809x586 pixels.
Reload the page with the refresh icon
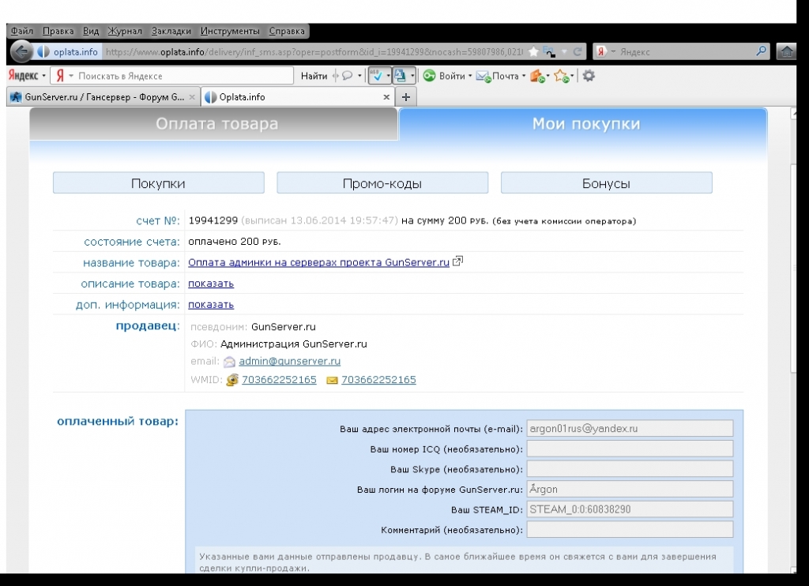(578, 52)
